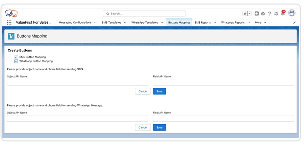304x150 pixels.
Task: Cancel the WhatsApp Message mapping form
Action: [x=143, y=127]
